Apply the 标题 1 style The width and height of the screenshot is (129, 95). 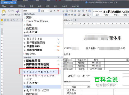click(107, 13)
